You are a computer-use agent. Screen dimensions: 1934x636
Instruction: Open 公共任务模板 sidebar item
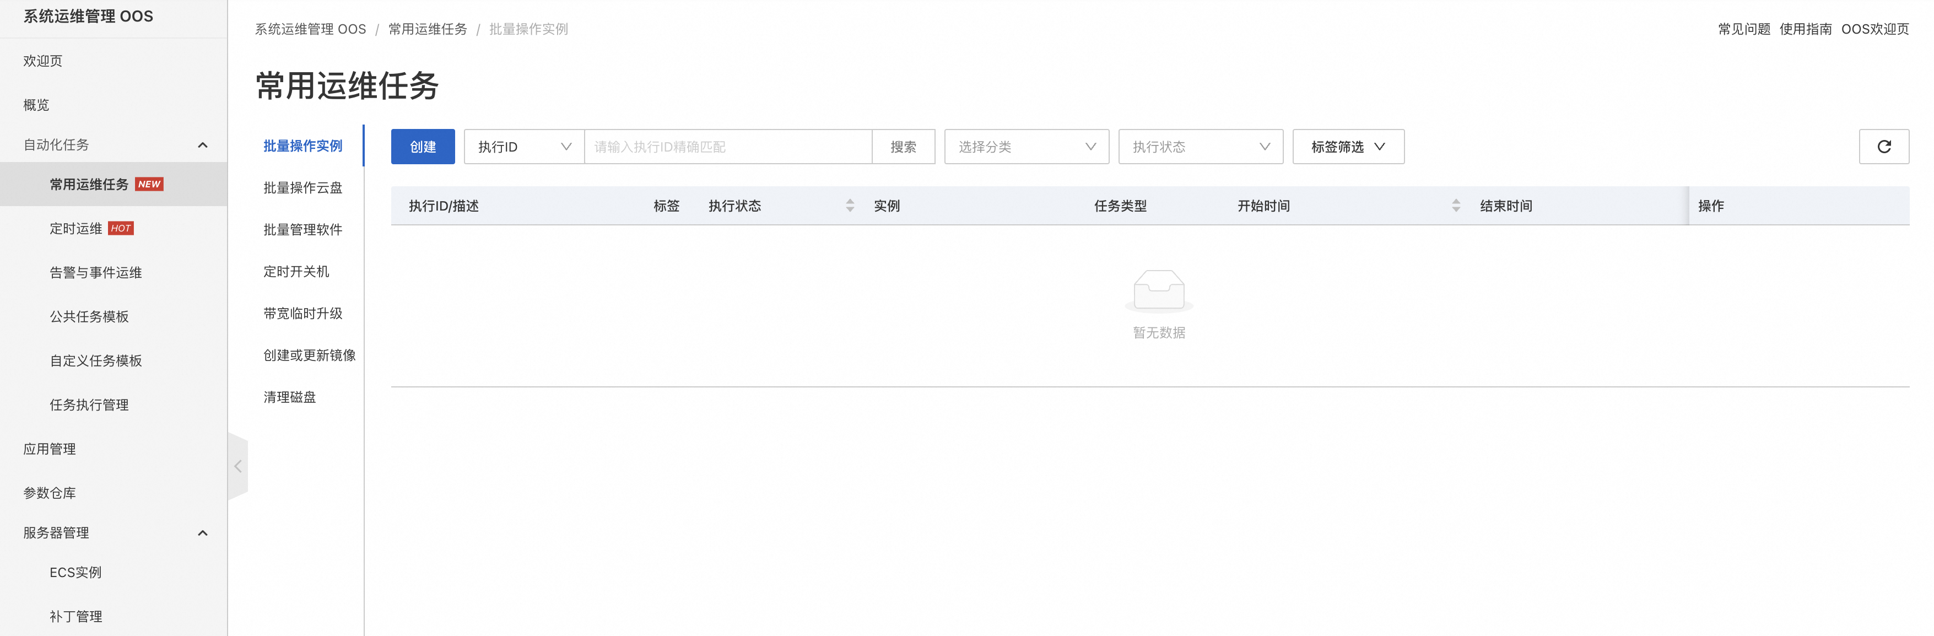114,317
